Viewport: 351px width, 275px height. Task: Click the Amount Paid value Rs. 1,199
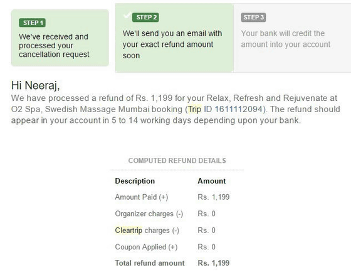click(214, 197)
